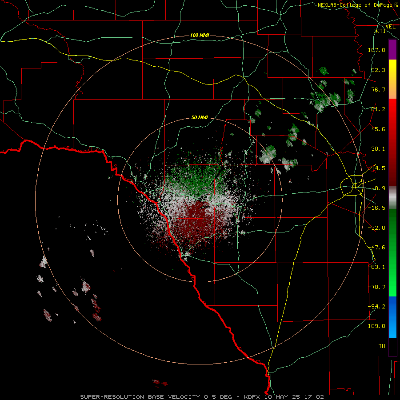Click the -109.8 legend value
The image size is (400, 400).
tap(375, 326)
